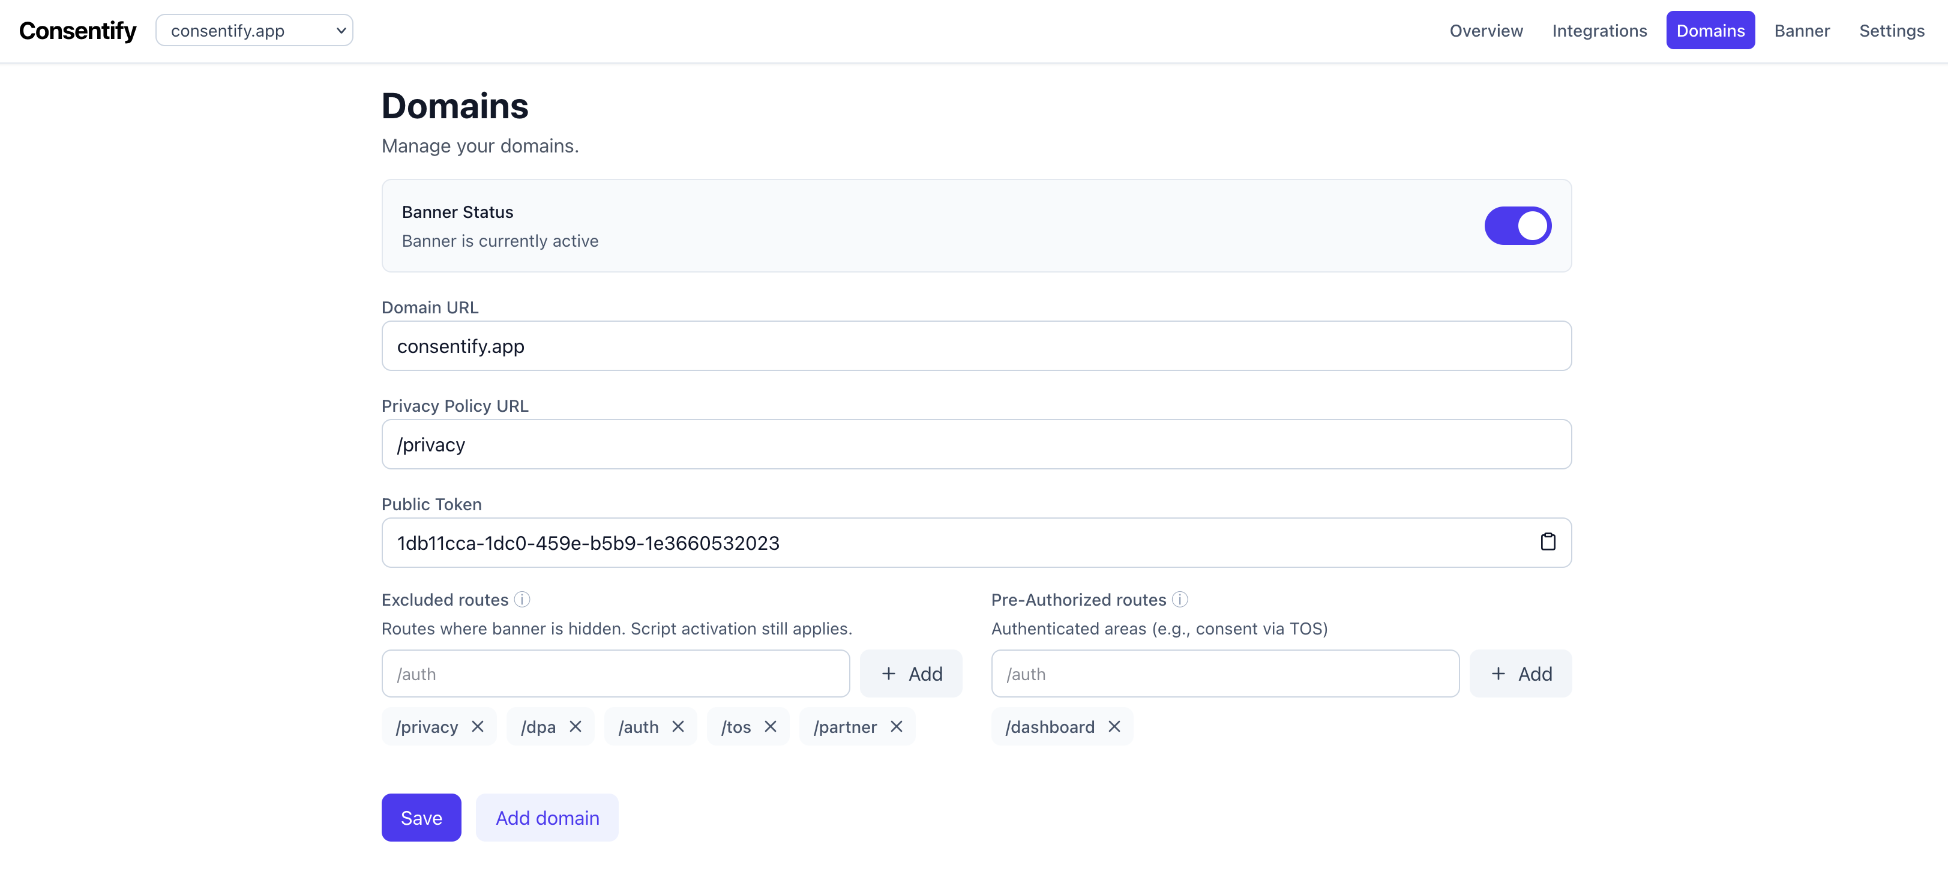Remove the /tos route chip
The image size is (1948, 880).
(771, 726)
